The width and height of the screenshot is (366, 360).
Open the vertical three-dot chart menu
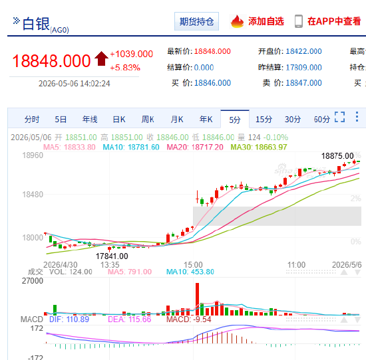pos(357,117)
